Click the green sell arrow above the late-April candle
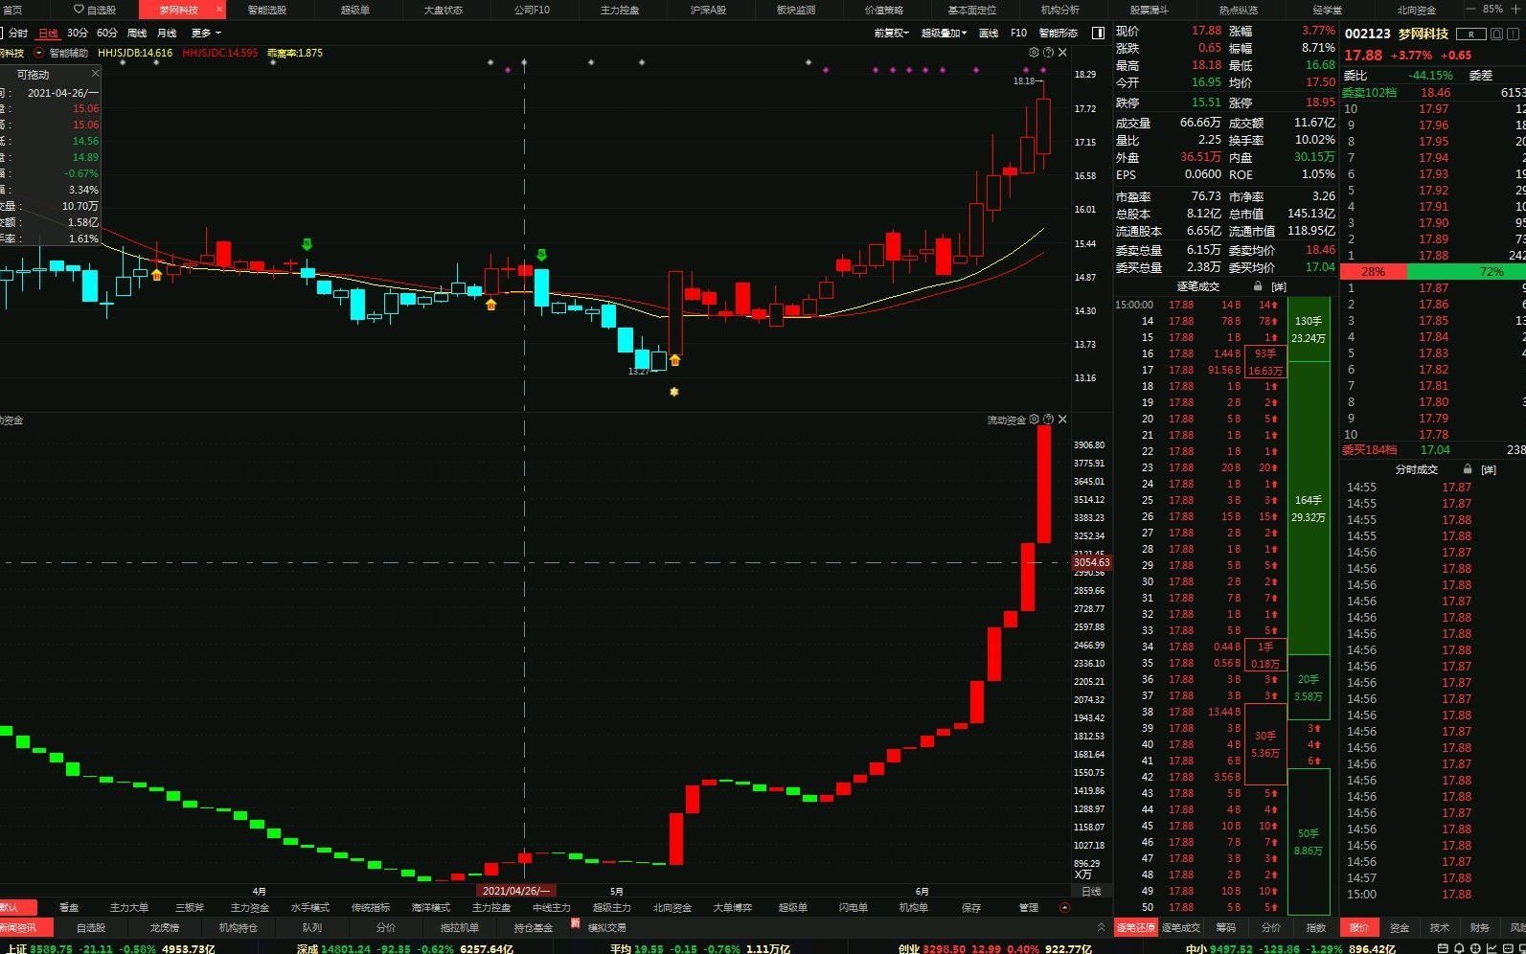This screenshot has height=954, width=1526. [542, 255]
